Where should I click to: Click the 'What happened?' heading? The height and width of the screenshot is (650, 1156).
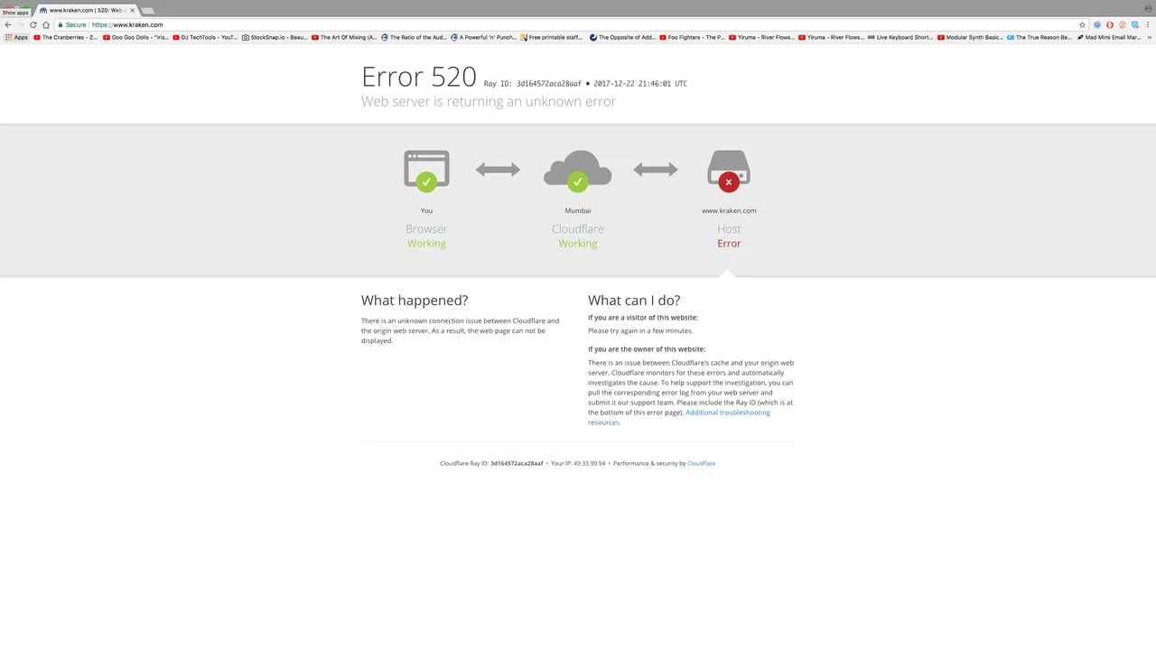coord(415,301)
